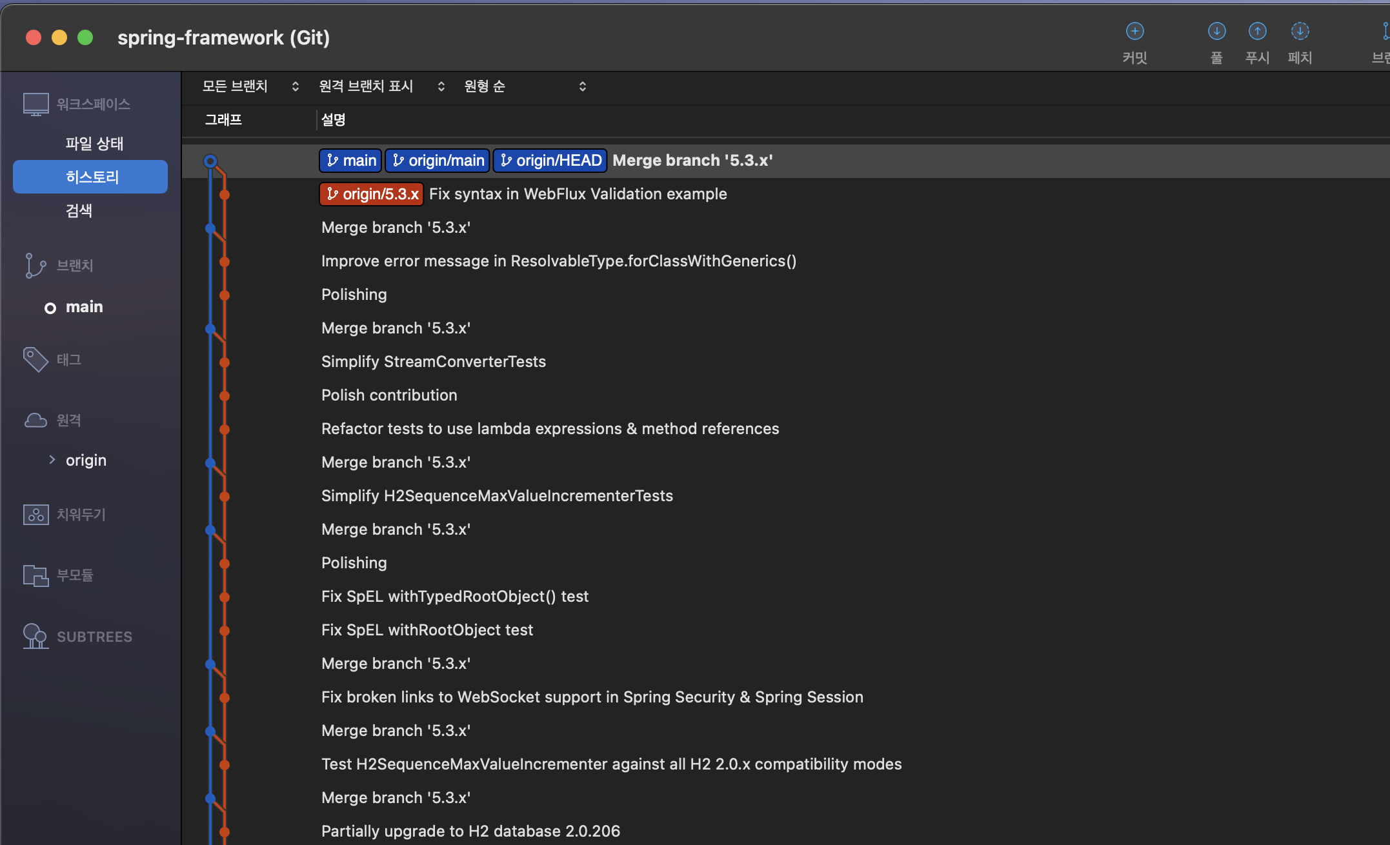The width and height of the screenshot is (1390, 845).
Task: Expand the origin remote tree item
Action: click(x=52, y=460)
